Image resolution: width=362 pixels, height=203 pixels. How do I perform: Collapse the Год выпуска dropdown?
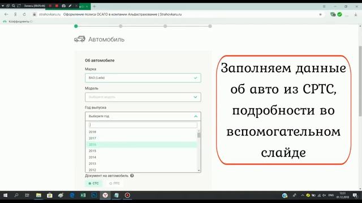pos(143,117)
